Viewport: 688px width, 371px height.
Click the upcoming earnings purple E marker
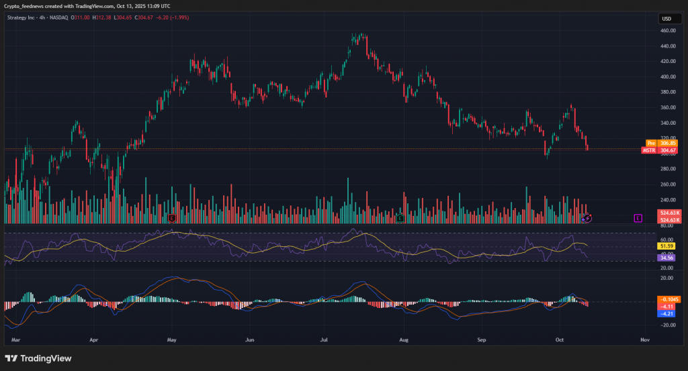pos(637,218)
